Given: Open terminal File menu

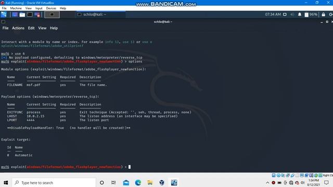Looking at the screenshot, I should pos(5,28).
